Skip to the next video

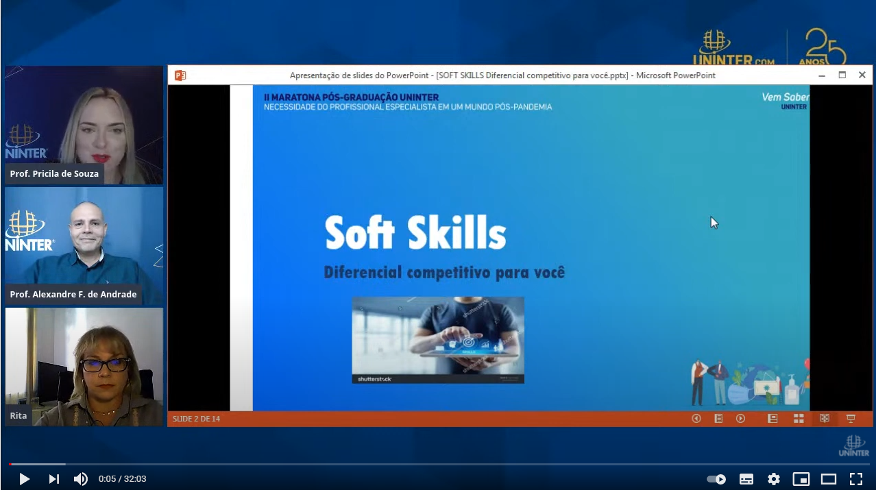point(53,479)
